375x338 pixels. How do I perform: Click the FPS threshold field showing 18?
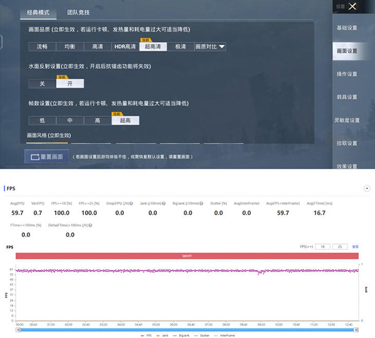[323, 247]
